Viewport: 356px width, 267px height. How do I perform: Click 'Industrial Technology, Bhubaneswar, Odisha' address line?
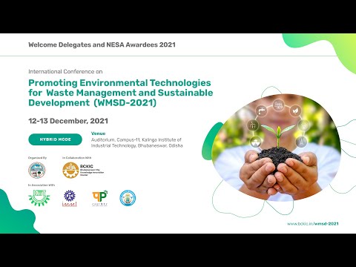137,146
